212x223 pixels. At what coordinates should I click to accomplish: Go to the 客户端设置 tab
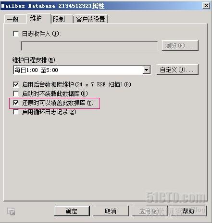click(90, 19)
